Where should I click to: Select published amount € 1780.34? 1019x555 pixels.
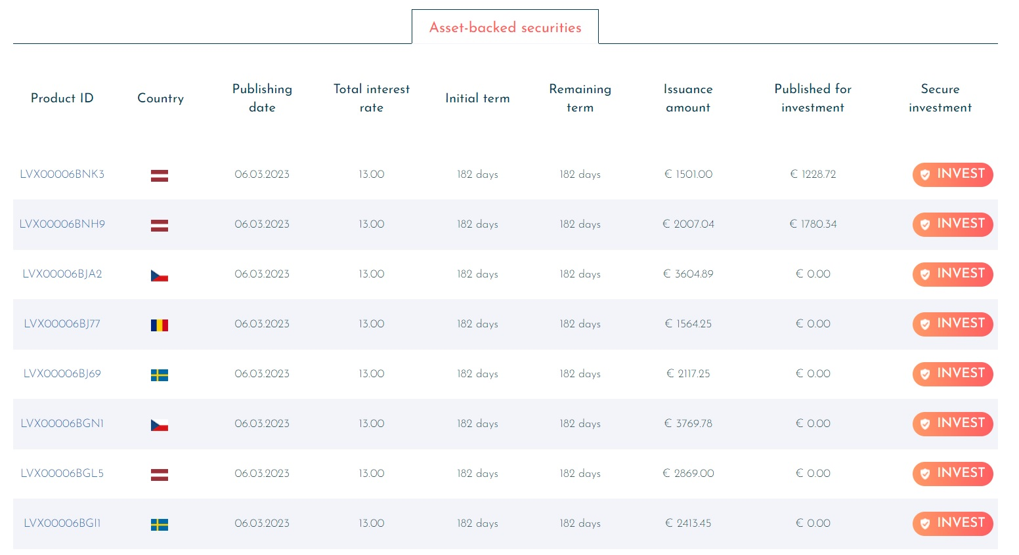[x=813, y=224]
